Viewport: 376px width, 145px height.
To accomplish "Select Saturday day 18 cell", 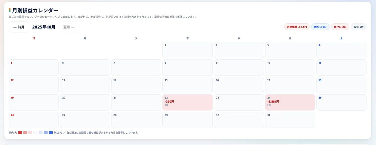I will click(341, 85).
